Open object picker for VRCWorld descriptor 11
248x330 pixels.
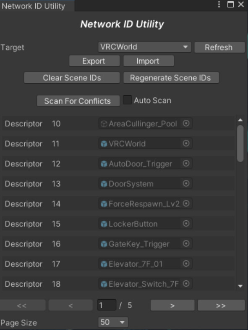pyautogui.click(x=186, y=143)
